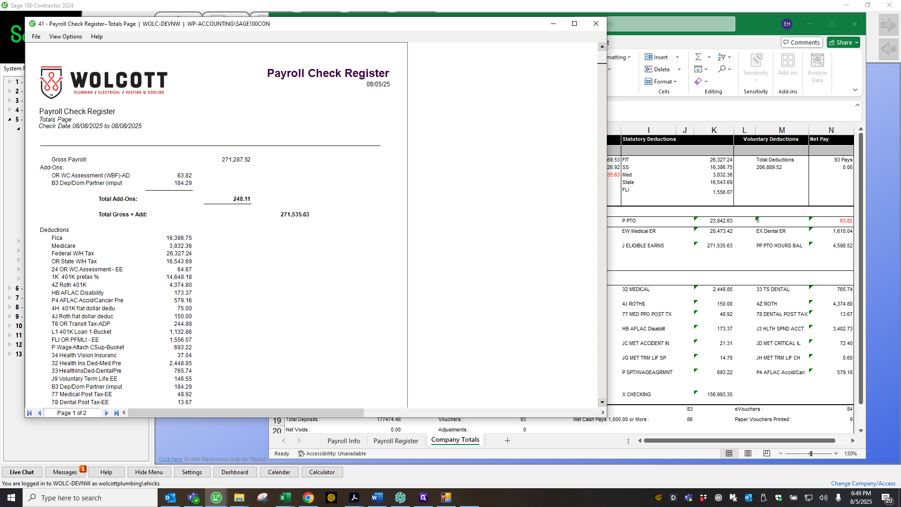This screenshot has height=507, width=901.
Task: Open Excel Sort & Filter tool
Action: pyautogui.click(x=722, y=57)
